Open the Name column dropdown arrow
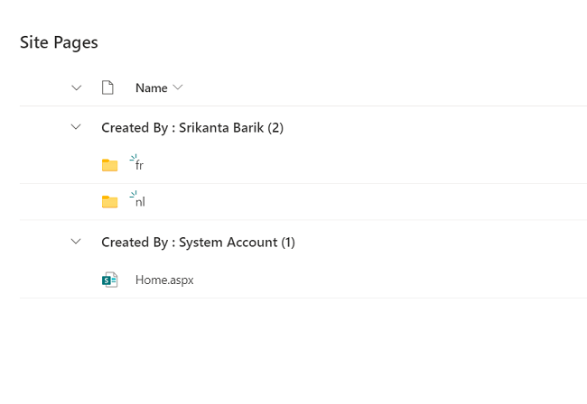 click(178, 87)
